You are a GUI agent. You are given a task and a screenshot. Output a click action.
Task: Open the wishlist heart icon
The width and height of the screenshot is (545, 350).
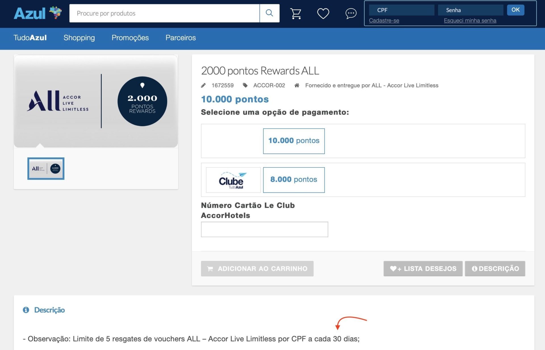(x=323, y=13)
